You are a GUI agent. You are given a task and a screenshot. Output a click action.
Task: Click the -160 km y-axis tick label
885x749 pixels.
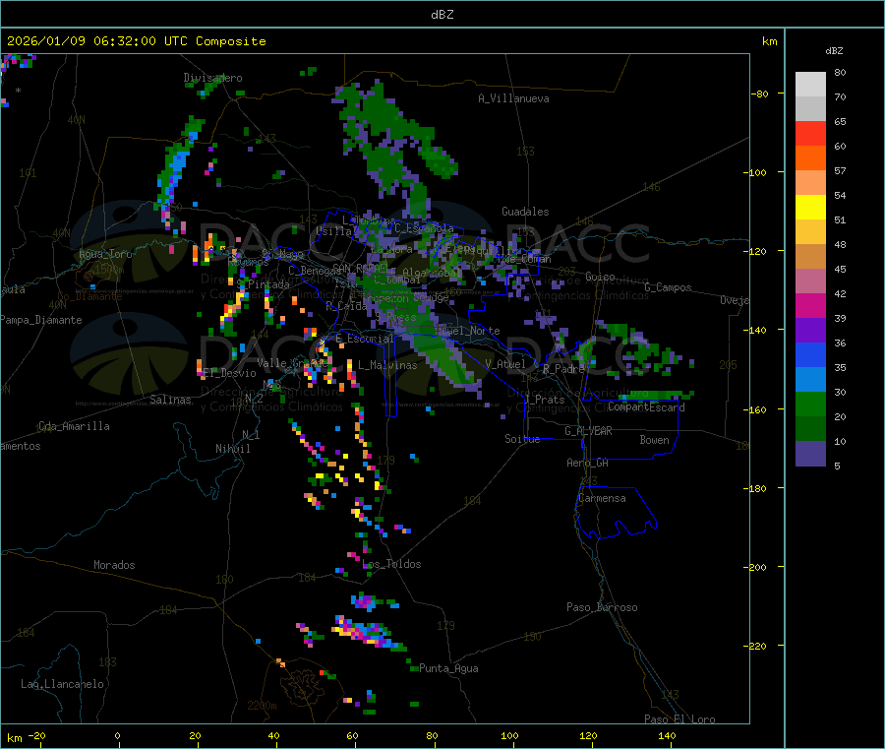tap(756, 409)
